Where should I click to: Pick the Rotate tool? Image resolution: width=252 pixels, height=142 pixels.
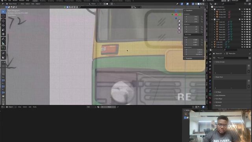pyautogui.click(x=3, y=25)
